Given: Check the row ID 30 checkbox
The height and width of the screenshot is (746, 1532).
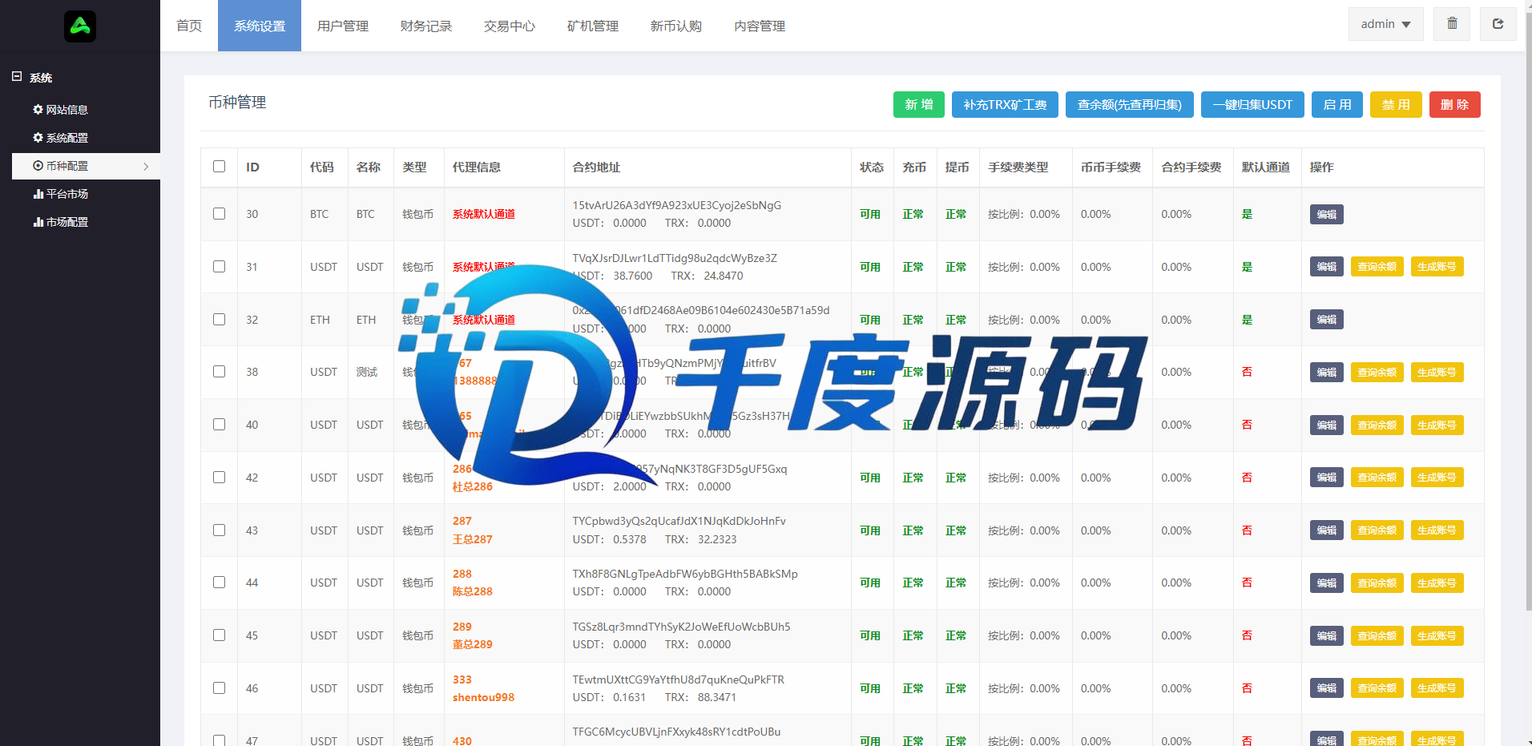Looking at the screenshot, I should coord(219,214).
